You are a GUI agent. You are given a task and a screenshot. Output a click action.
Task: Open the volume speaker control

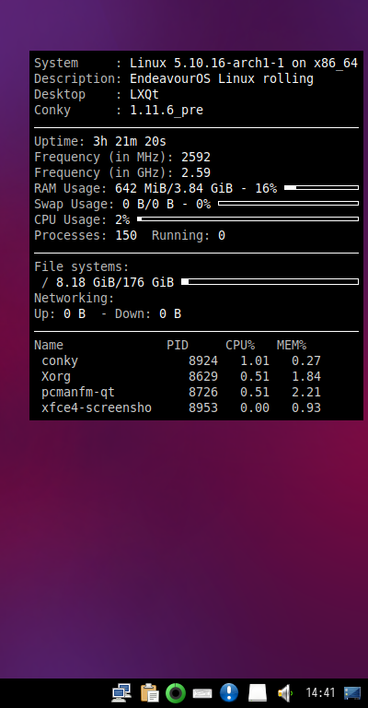284,692
